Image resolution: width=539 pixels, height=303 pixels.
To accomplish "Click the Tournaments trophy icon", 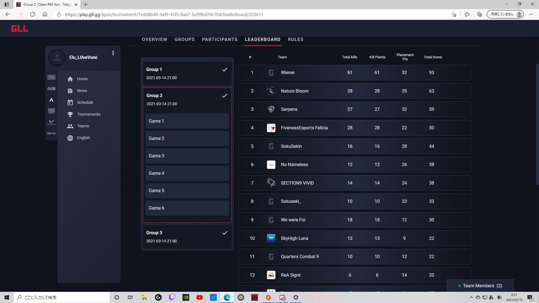I will 70,114.
